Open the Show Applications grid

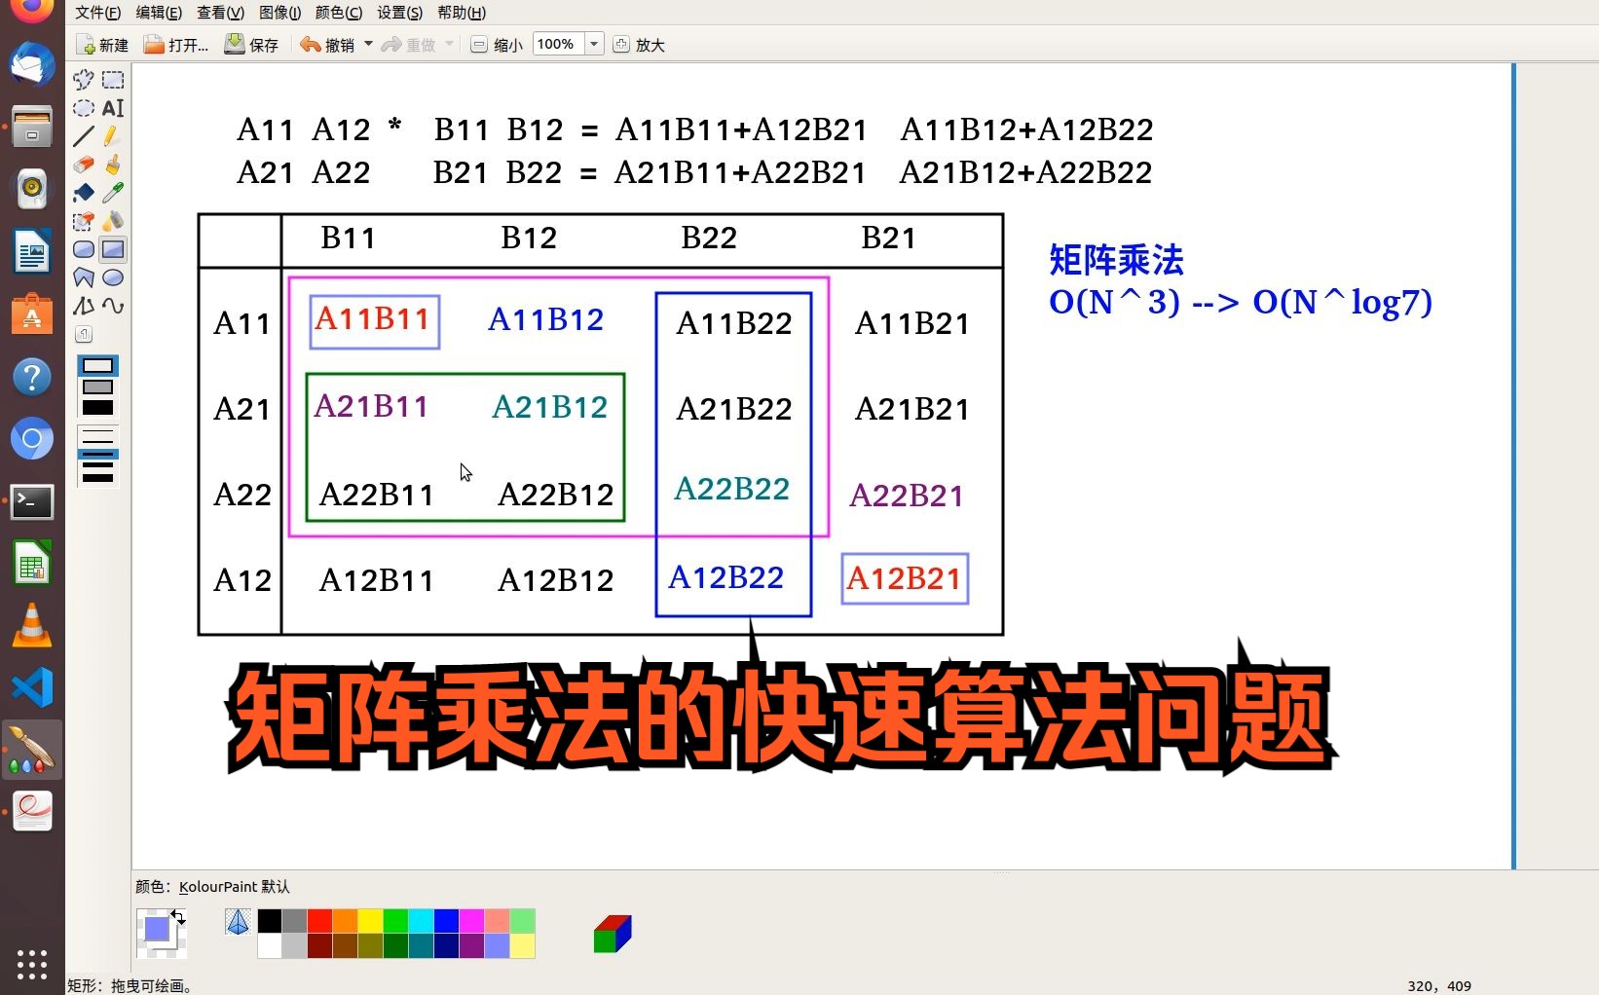point(32,964)
